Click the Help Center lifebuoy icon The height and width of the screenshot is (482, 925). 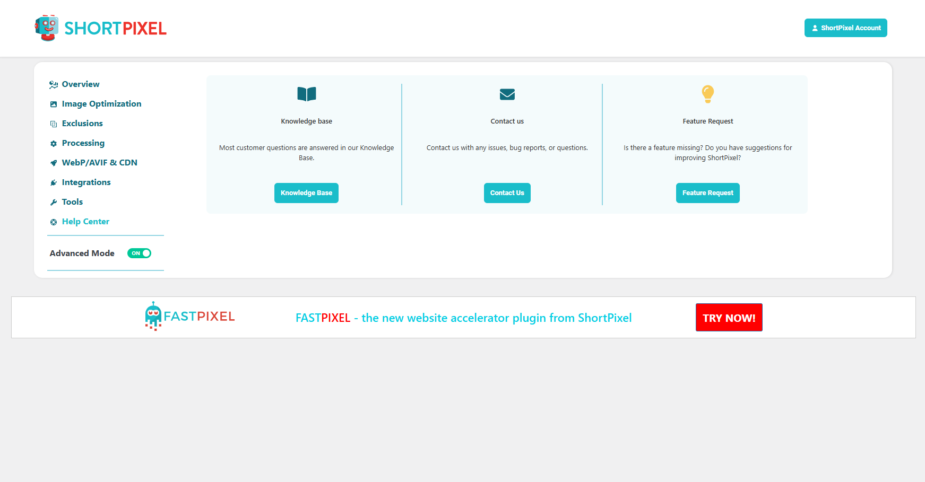click(x=54, y=222)
